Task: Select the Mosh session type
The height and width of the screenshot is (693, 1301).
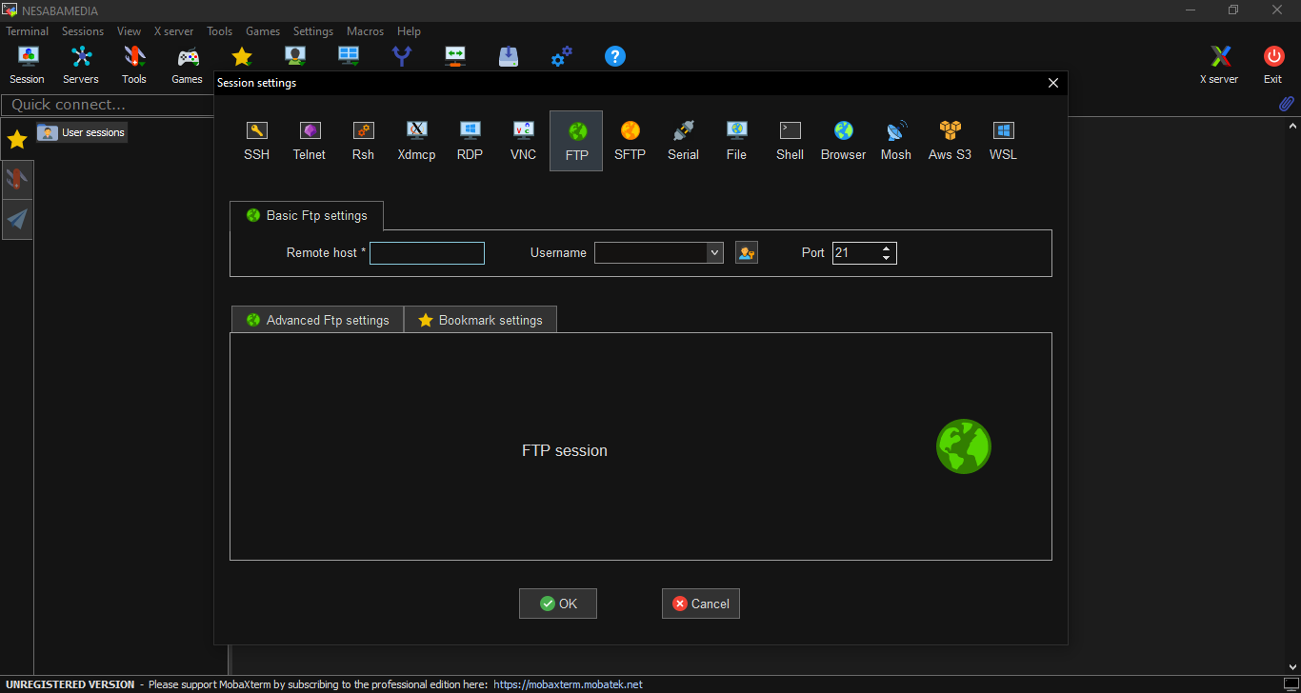Action: point(895,140)
